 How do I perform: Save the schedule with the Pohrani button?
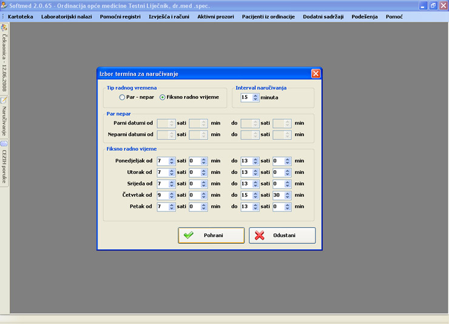coord(211,235)
